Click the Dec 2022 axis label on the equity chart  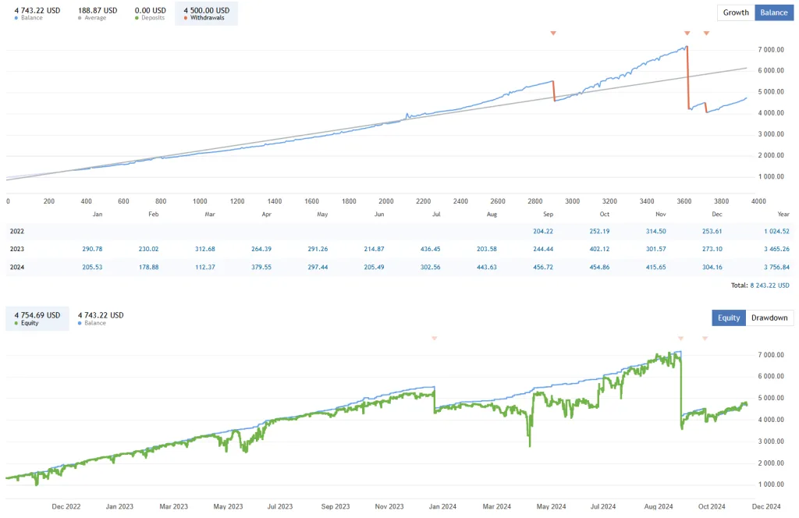click(x=66, y=506)
